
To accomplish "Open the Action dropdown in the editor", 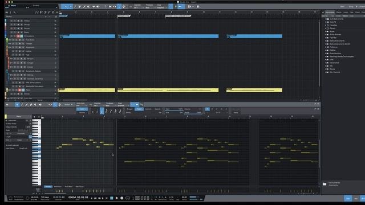I will 68,105.
